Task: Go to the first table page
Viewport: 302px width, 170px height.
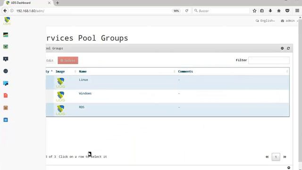Action: [267, 157]
